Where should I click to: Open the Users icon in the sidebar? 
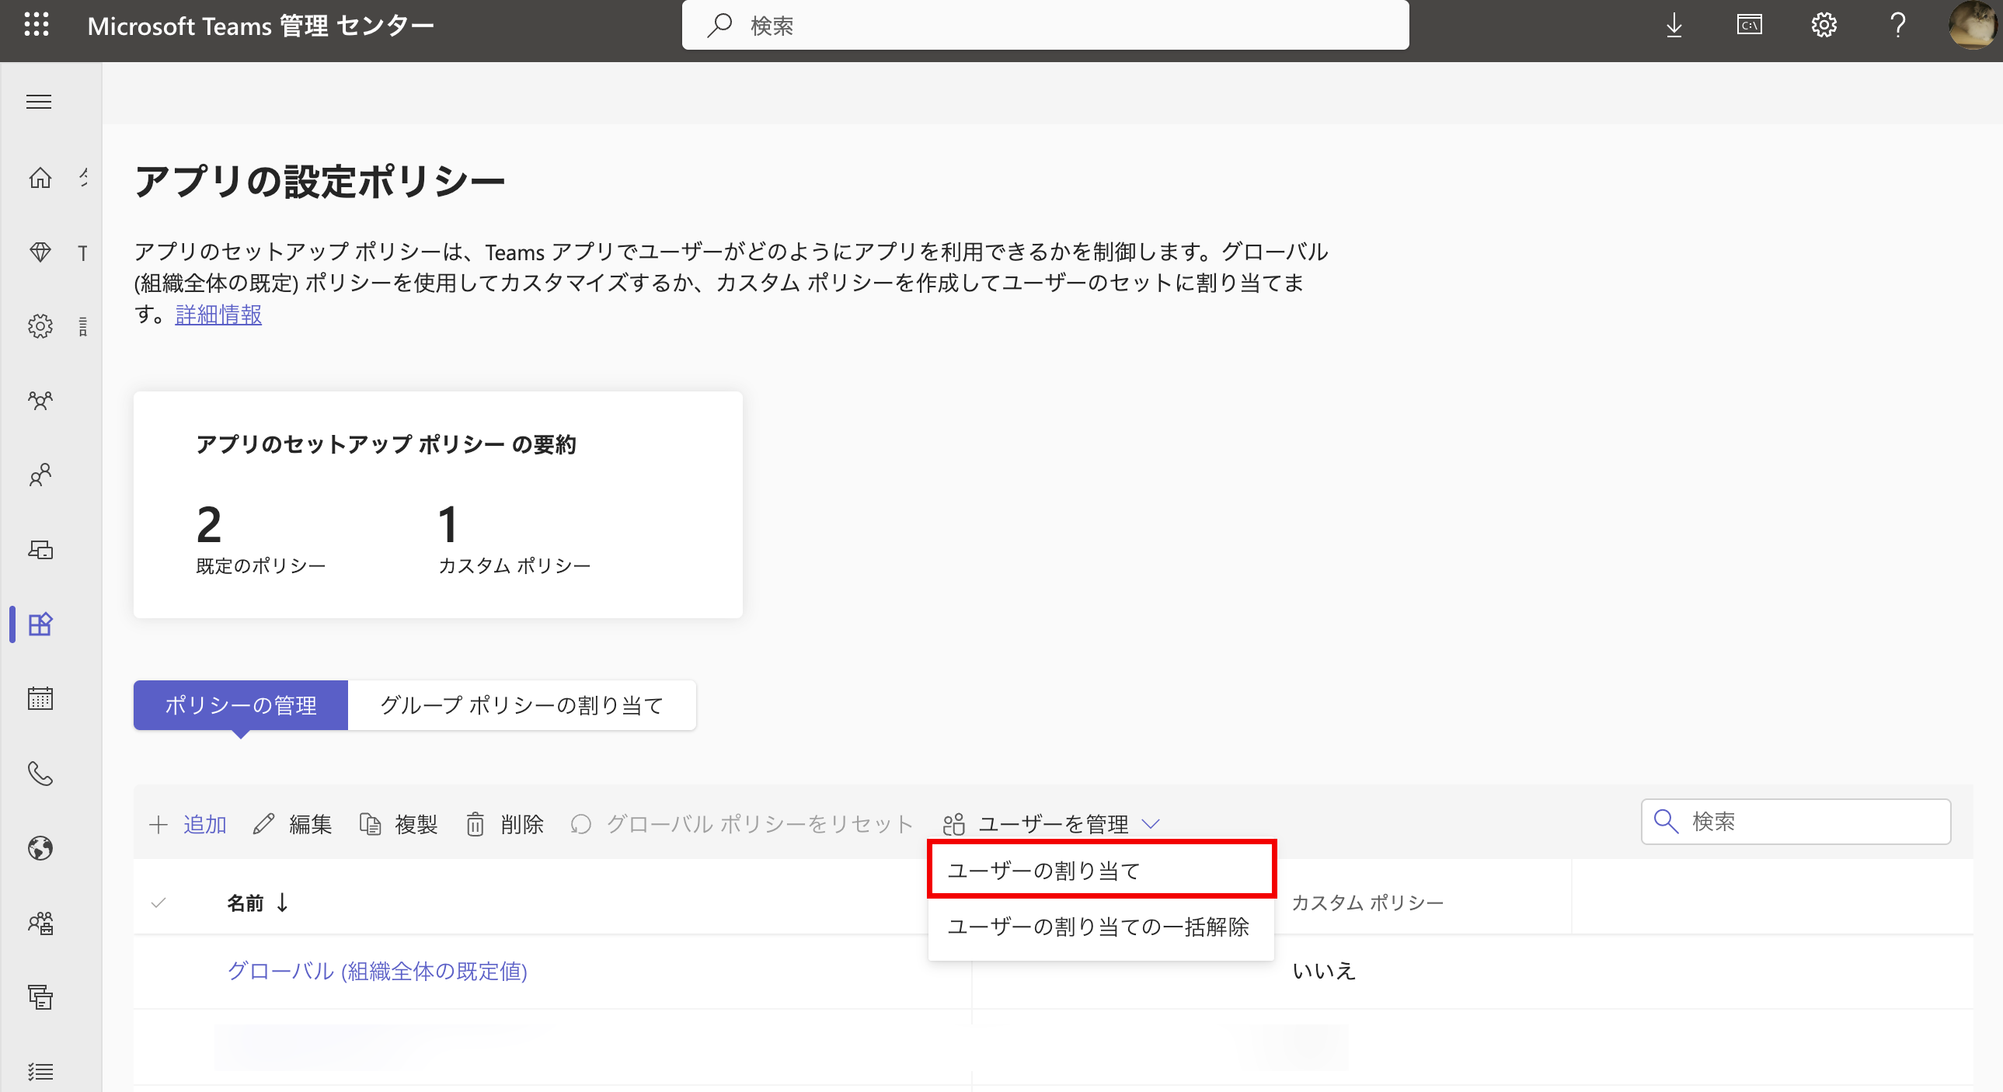click(40, 474)
